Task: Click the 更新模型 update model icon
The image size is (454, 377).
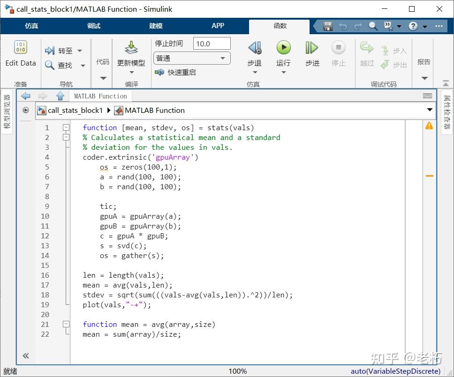Action: (131, 48)
